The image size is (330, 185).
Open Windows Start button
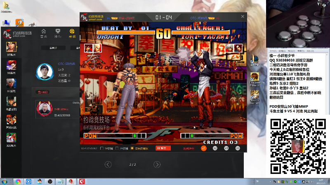[4, 181]
